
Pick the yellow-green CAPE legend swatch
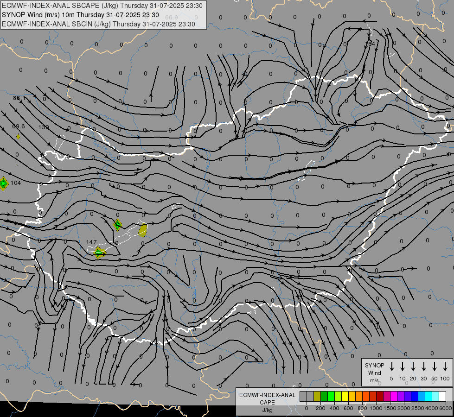click(338, 397)
